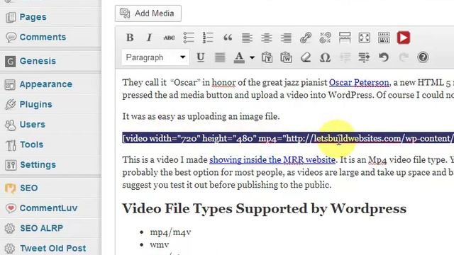Insert the More tag
Viewport: 454px width, 255px height.
345,38
